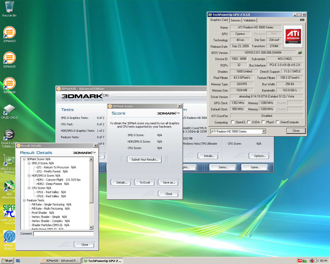Launch EVGA E-LEET Tuning Utility shortcut

[9, 138]
